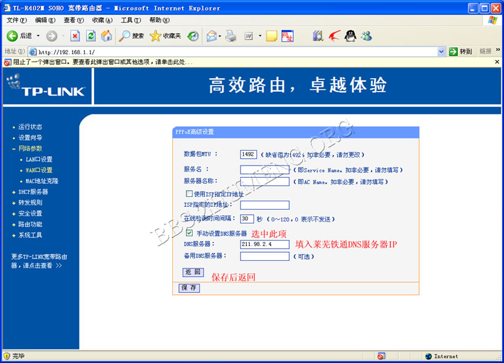This screenshot has width=504, height=363.
Task: Close the popup blocked information bar
Action: (x=497, y=62)
